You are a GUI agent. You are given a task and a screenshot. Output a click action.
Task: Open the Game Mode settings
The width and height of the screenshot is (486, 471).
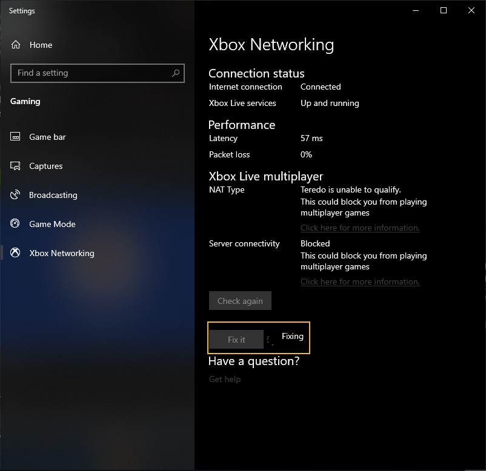click(x=98, y=224)
